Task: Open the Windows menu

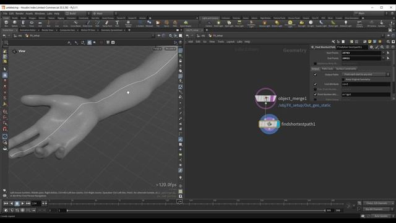Action: coord(40,14)
